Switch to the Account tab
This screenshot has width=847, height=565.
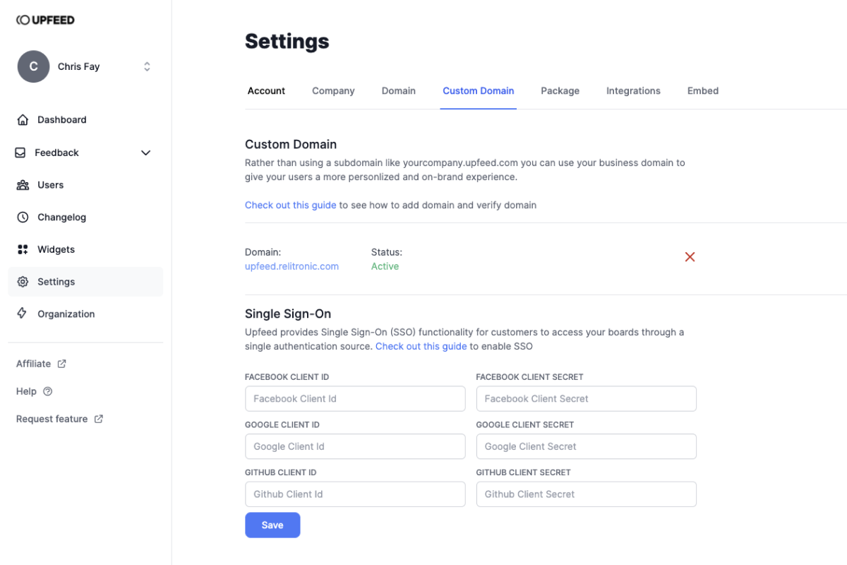click(x=266, y=91)
